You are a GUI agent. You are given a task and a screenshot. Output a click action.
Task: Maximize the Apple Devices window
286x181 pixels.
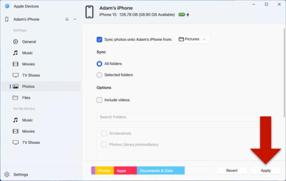click(266, 4)
